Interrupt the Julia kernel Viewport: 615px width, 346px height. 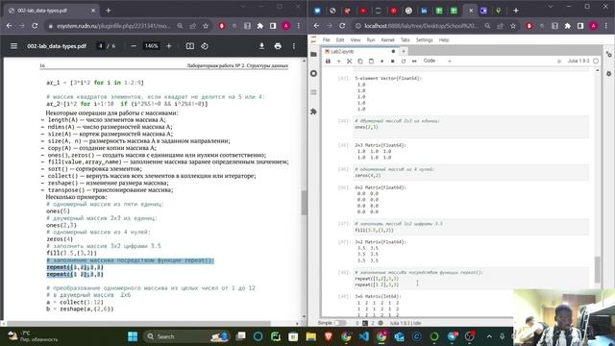coord(393,62)
